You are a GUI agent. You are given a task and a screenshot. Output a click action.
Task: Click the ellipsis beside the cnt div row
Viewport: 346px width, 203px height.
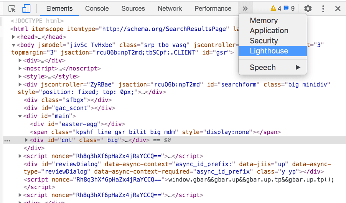(x=7, y=141)
